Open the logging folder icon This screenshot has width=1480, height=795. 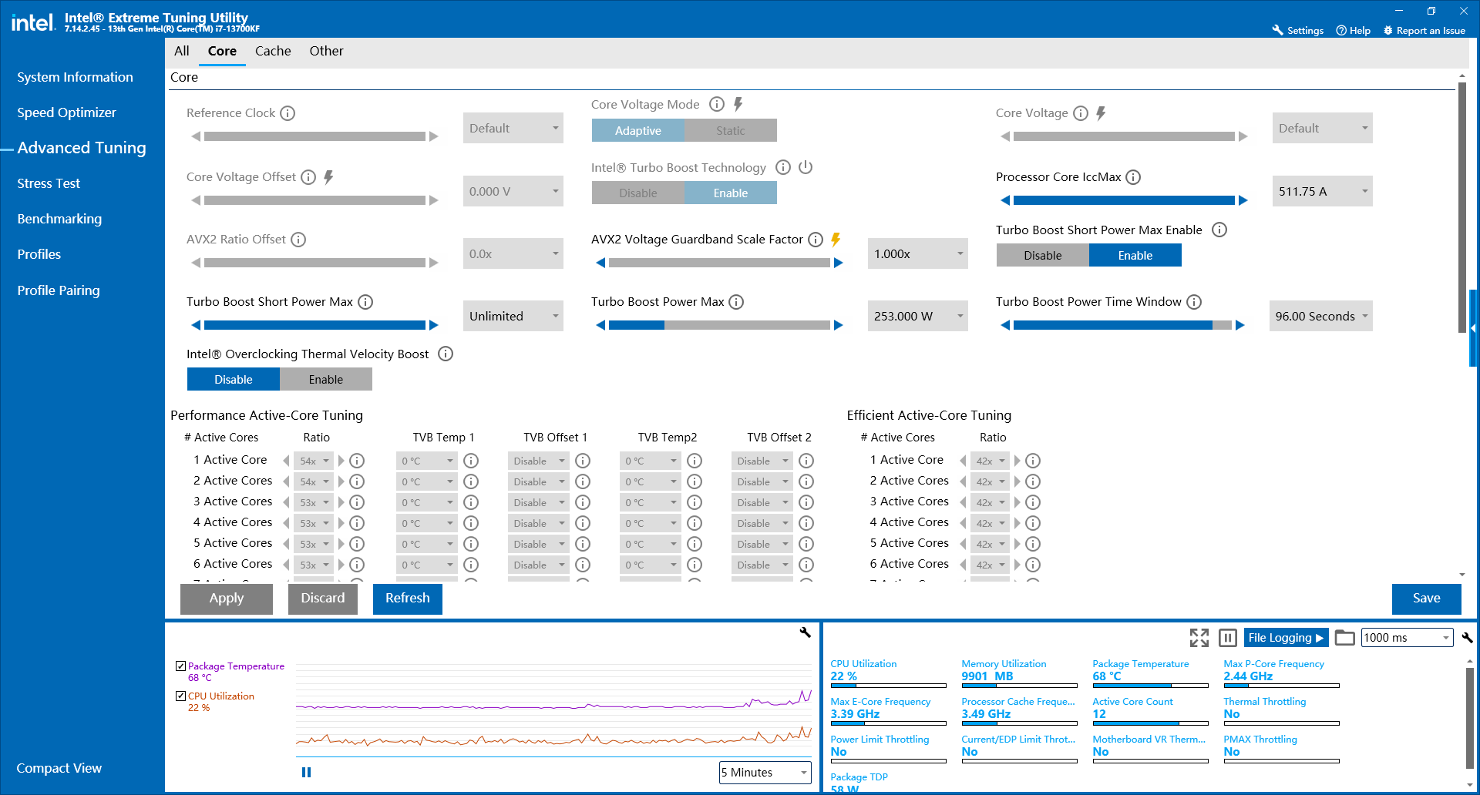click(x=1344, y=638)
